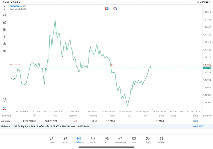
Task: Open chart settings sliders icon
Action: click(5, 29)
